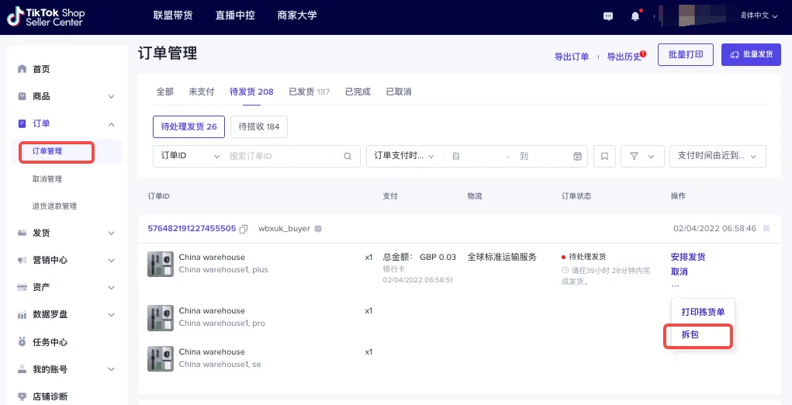Viewport: 792px width, 405px height.
Task: Open the funnel filter dropdown
Action: click(x=642, y=156)
